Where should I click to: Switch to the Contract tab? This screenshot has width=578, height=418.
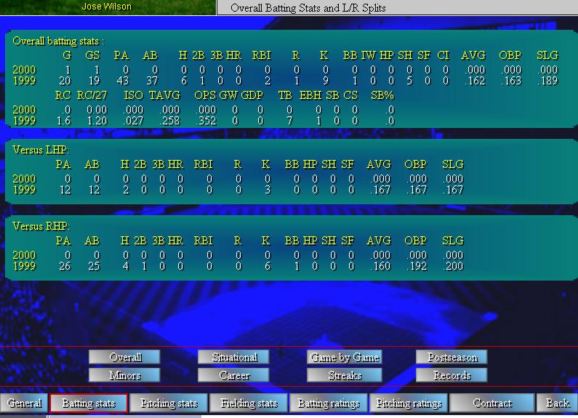point(492,403)
